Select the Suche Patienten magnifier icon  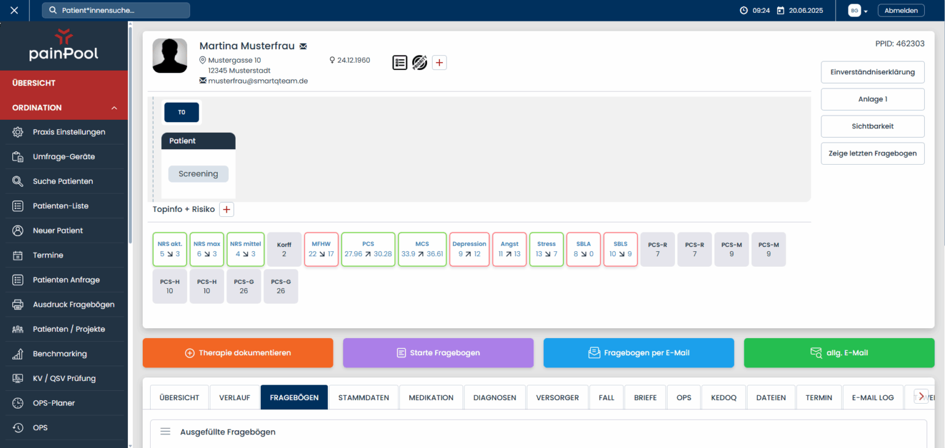point(18,181)
